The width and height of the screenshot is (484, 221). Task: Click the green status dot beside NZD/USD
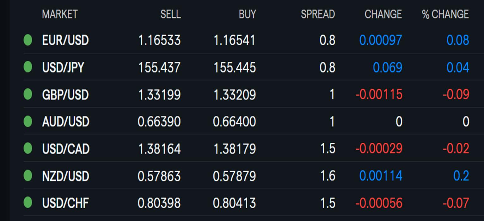[x=28, y=176]
